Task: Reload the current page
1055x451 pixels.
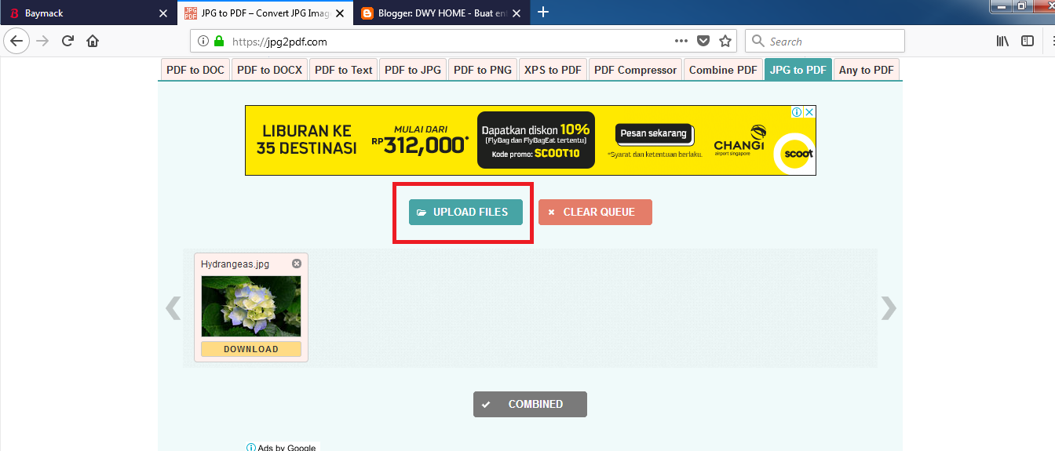Action: pos(68,41)
